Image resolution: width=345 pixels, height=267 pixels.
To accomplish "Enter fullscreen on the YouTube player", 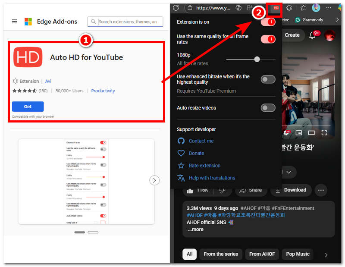I will tap(324, 133).
